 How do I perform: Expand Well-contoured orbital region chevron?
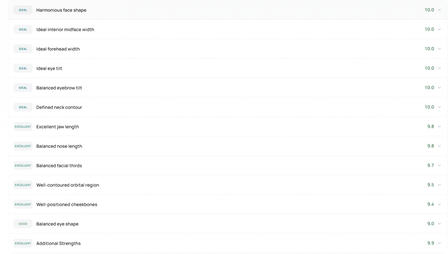click(439, 185)
